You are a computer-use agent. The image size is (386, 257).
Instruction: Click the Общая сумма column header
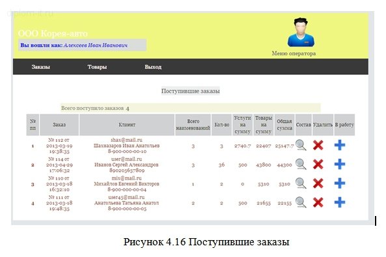click(284, 124)
